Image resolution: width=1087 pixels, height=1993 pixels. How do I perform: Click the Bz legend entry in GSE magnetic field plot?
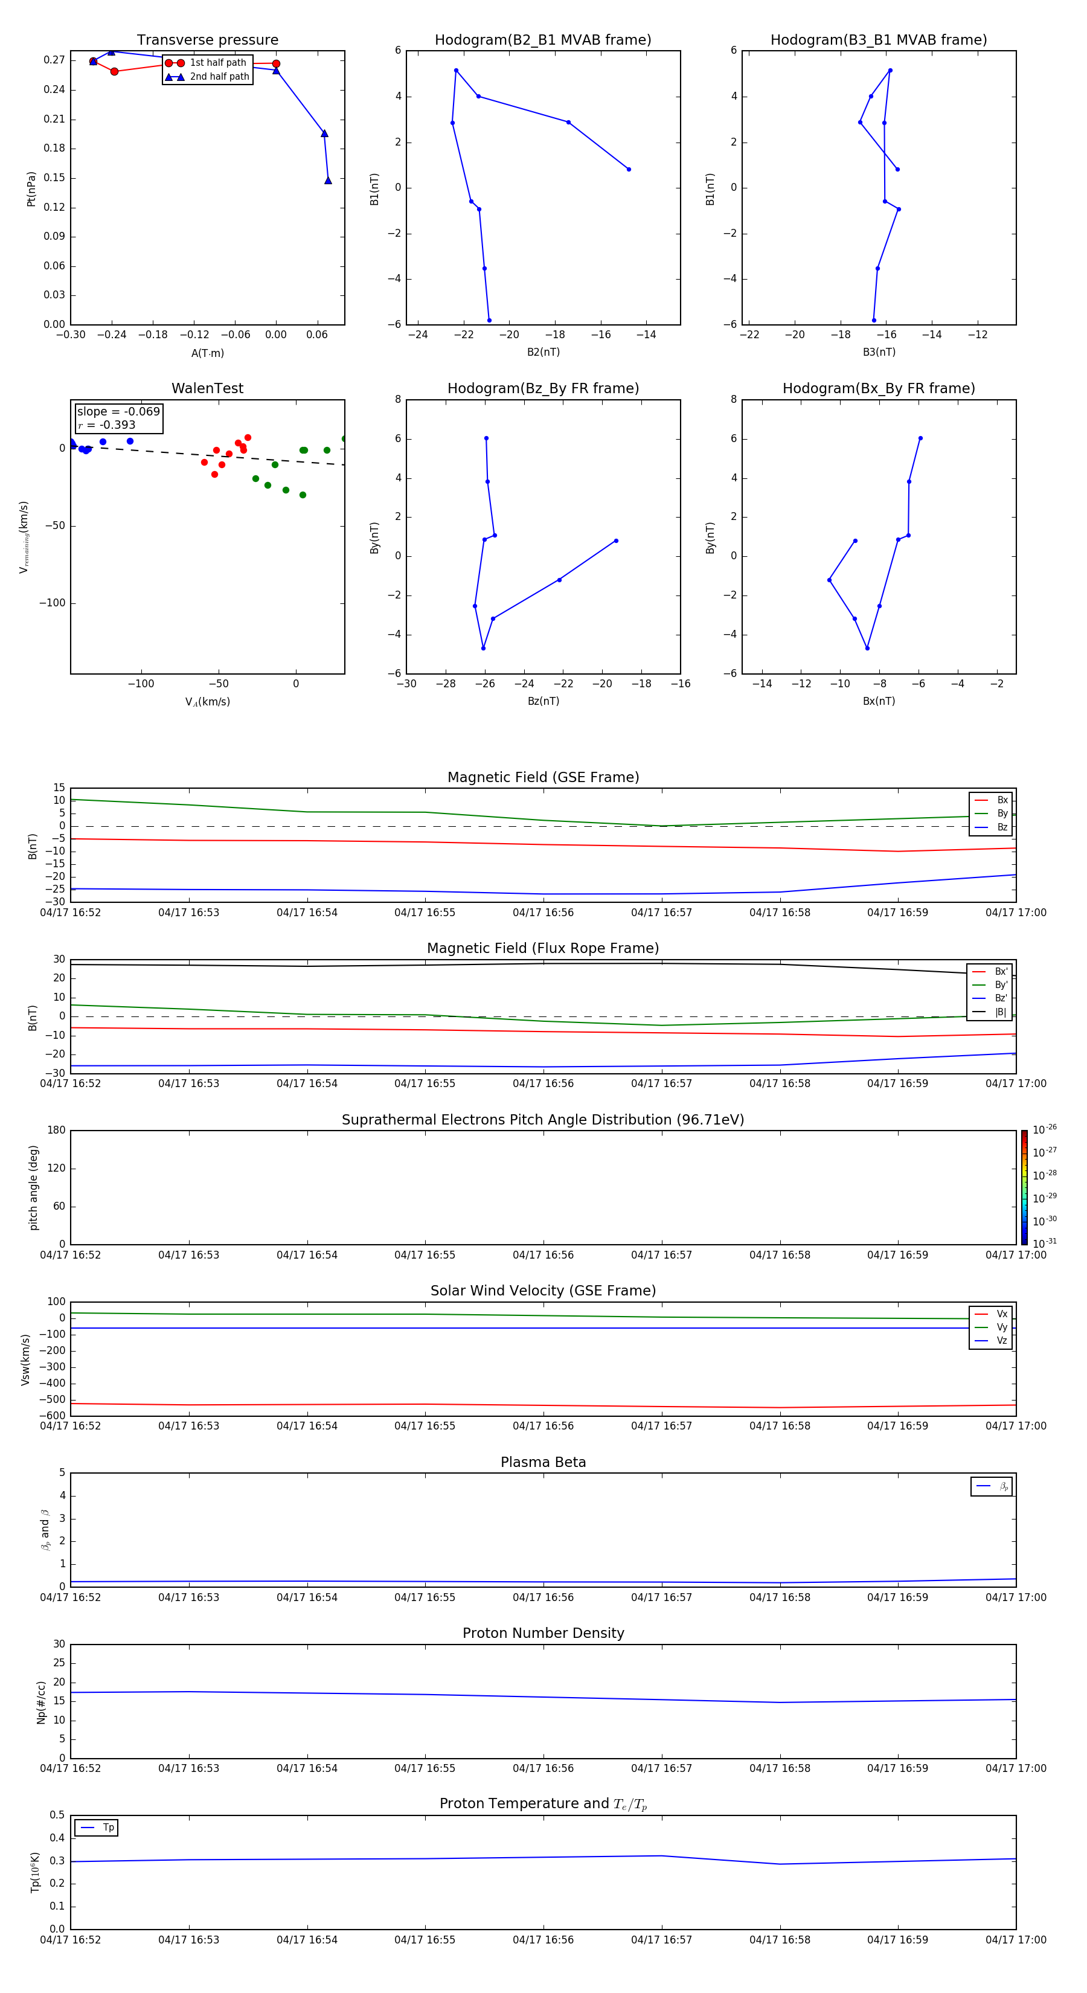coord(991,827)
